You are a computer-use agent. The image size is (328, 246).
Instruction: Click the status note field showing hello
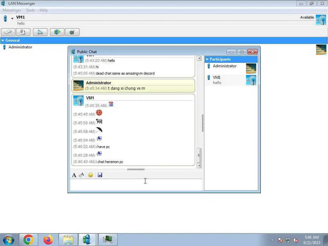point(165,23)
